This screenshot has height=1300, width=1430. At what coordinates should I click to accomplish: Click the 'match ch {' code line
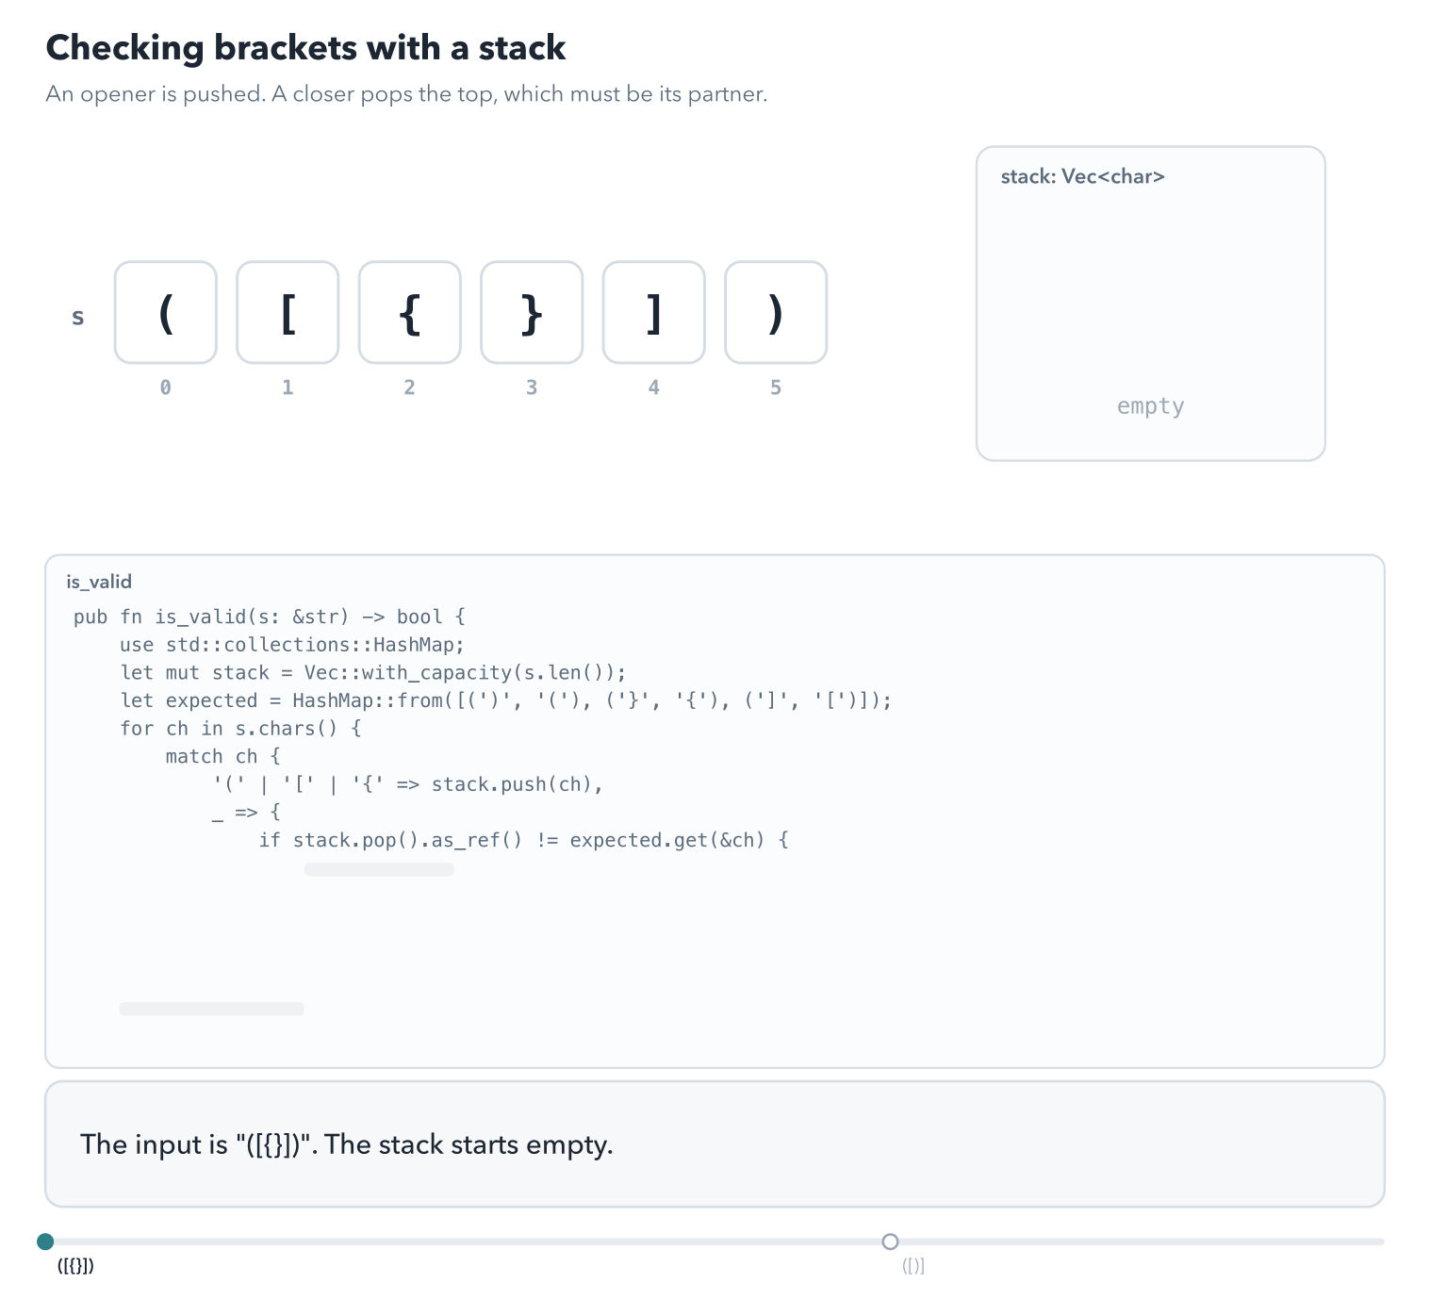tap(223, 756)
